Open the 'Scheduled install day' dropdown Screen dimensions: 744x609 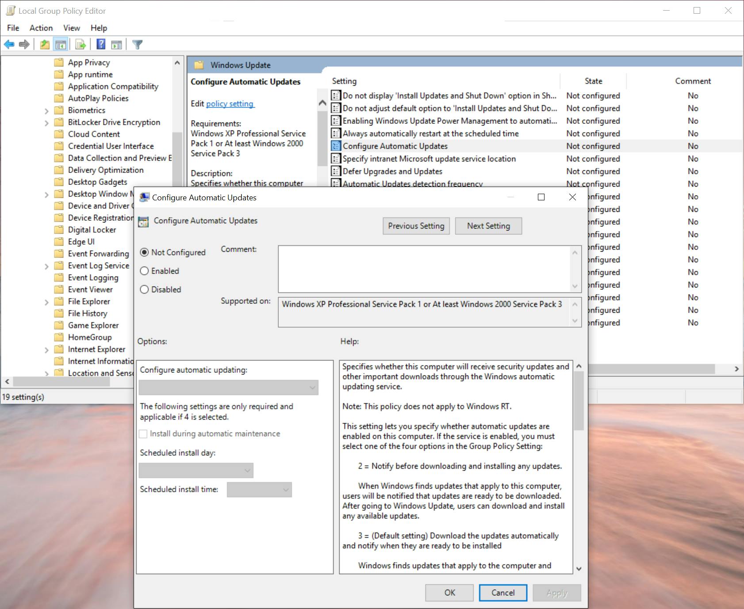point(196,471)
